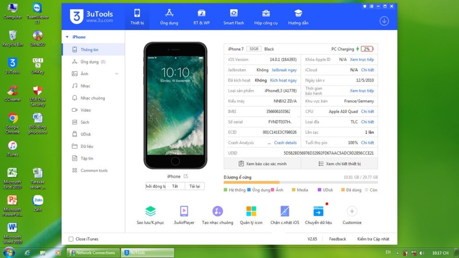Open Chuyển dữ liệu transfer tool

(x=319, y=215)
